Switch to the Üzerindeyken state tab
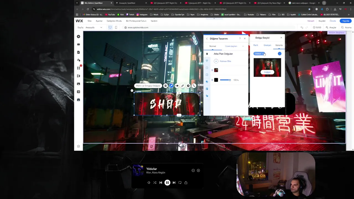The width and height of the screenshot is (354, 199). coord(231,46)
